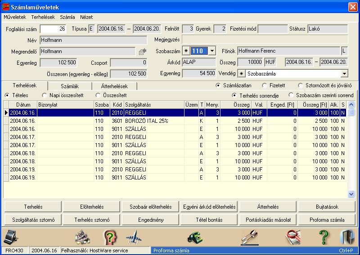
Task: Click the Terhelés button
Action: coord(33,206)
